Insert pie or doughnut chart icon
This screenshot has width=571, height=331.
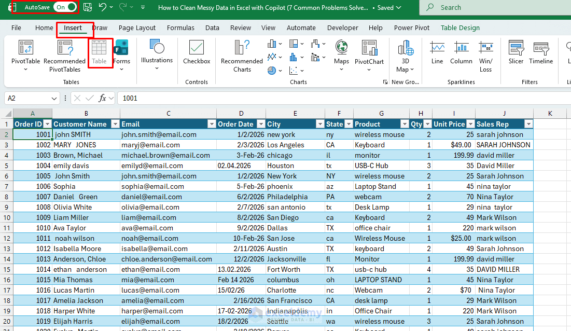[x=272, y=70]
